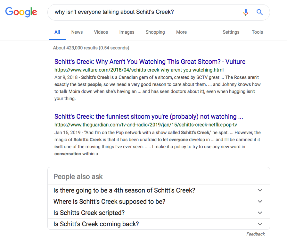
Task: Switch to the News tab
Action: 77,32
